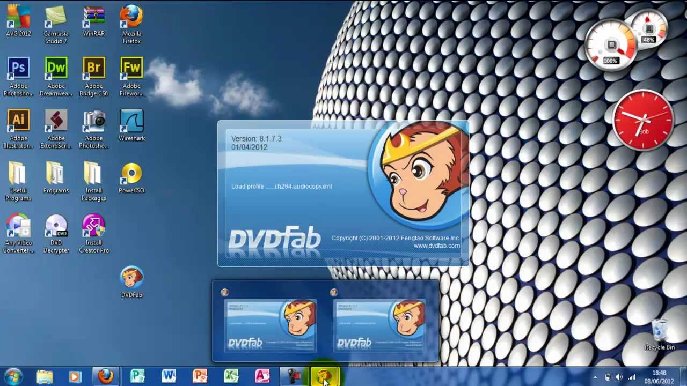Select the Install Packages folder
The image size is (687, 386).
point(94,182)
